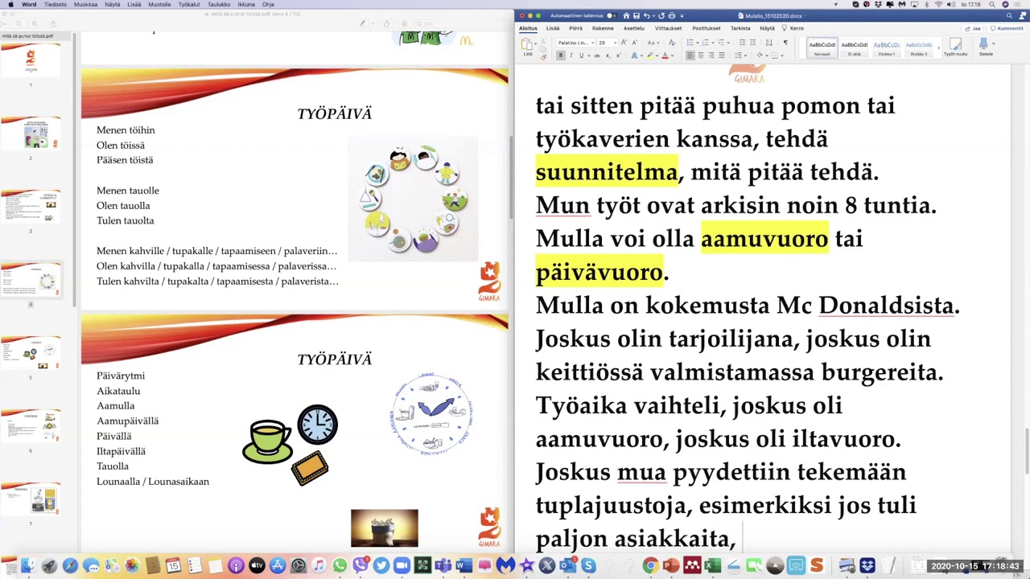Viewport: 1030px width, 579px height.
Task: Click the sort A-Z icon
Action: (x=768, y=43)
